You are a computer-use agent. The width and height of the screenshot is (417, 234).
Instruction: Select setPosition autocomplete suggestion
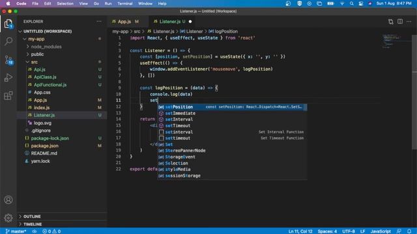click(232, 107)
